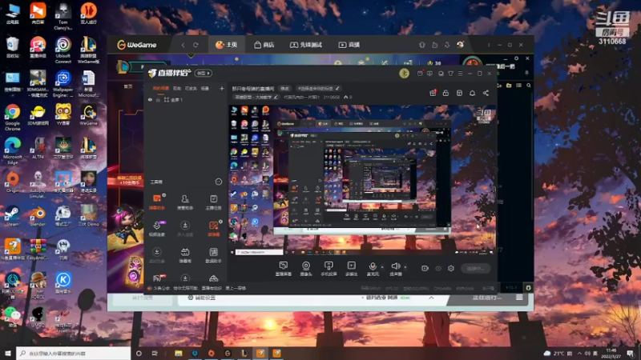
Task: Click the topic tag selector with pencil icon
Action: [318, 88]
